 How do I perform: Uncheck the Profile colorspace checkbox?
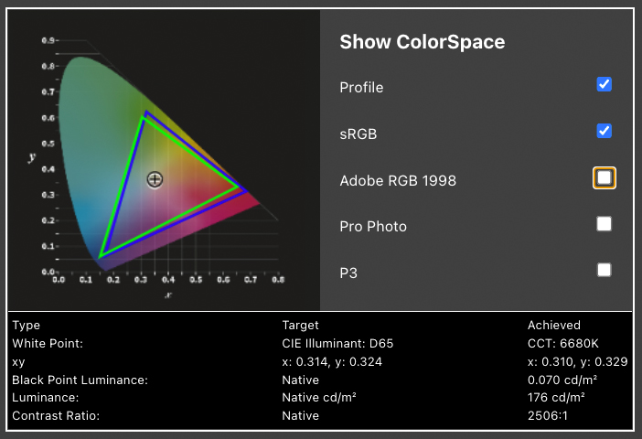(604, 84)
